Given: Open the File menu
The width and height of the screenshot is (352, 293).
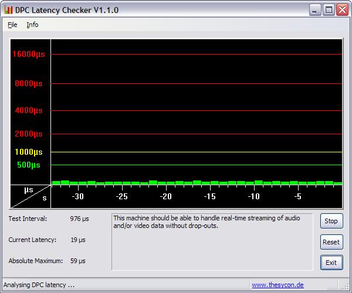Looking at the screenshot, I should [x=12, y=25].
